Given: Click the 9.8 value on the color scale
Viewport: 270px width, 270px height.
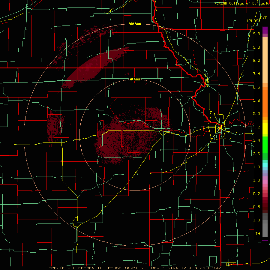Looking at the screenshot, I should click(256, 34).
